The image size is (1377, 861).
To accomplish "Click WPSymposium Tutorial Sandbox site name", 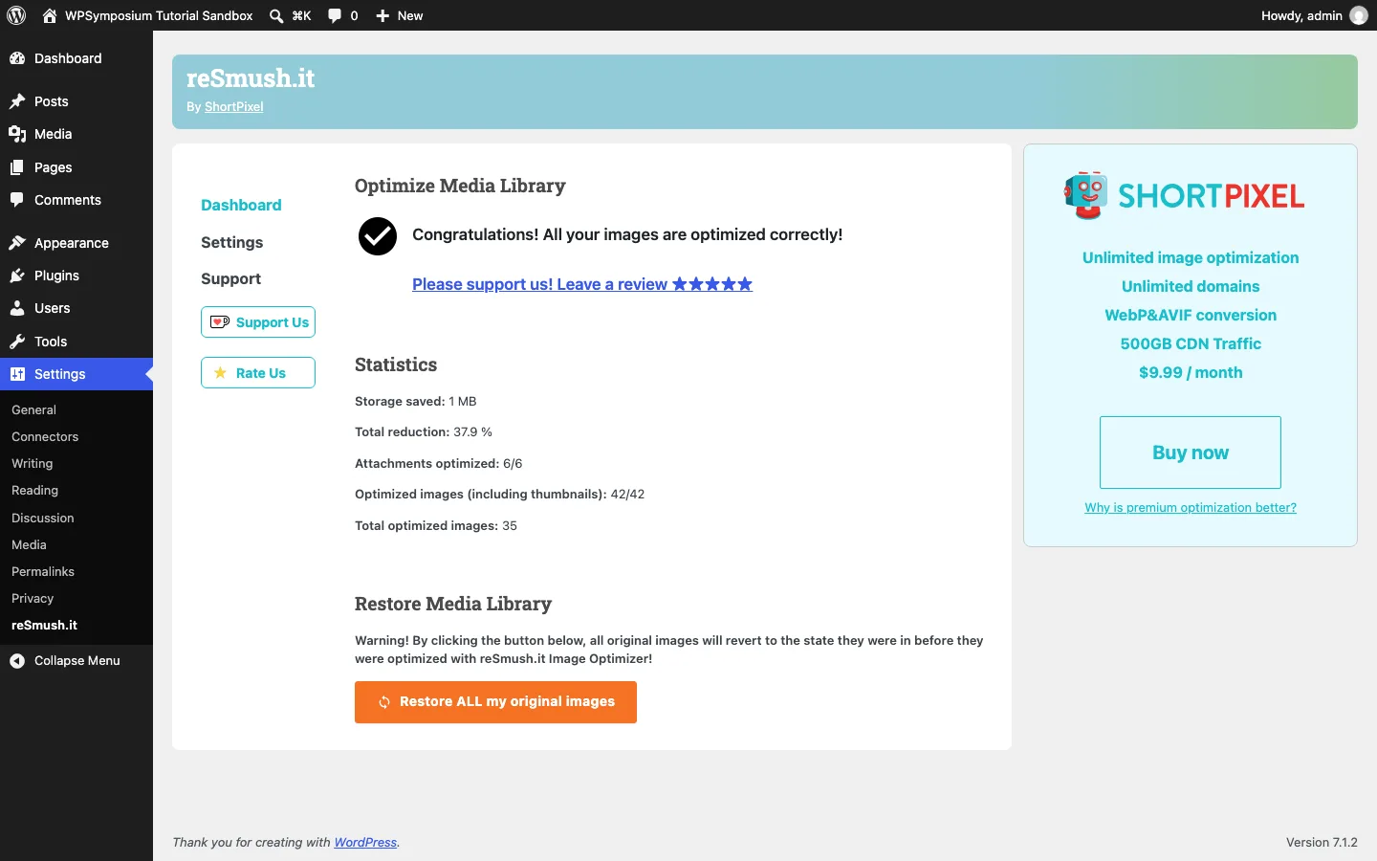I will [x=159, y=15].
